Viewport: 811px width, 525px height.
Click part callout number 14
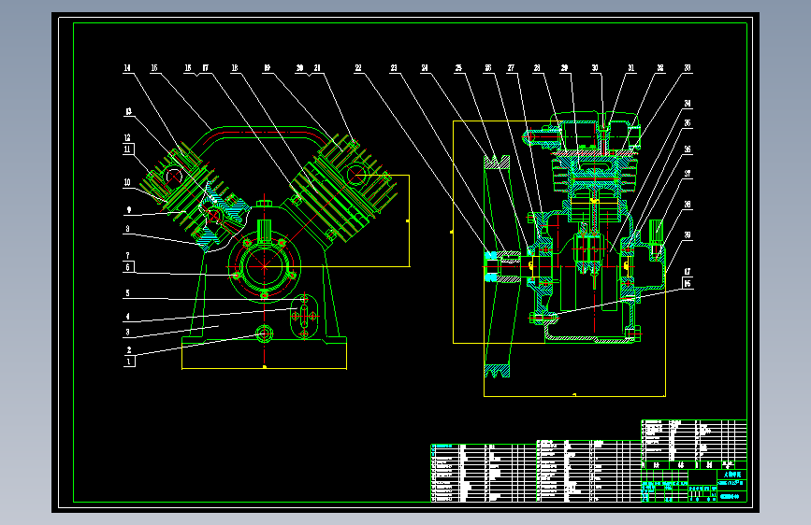coord(127,67)
